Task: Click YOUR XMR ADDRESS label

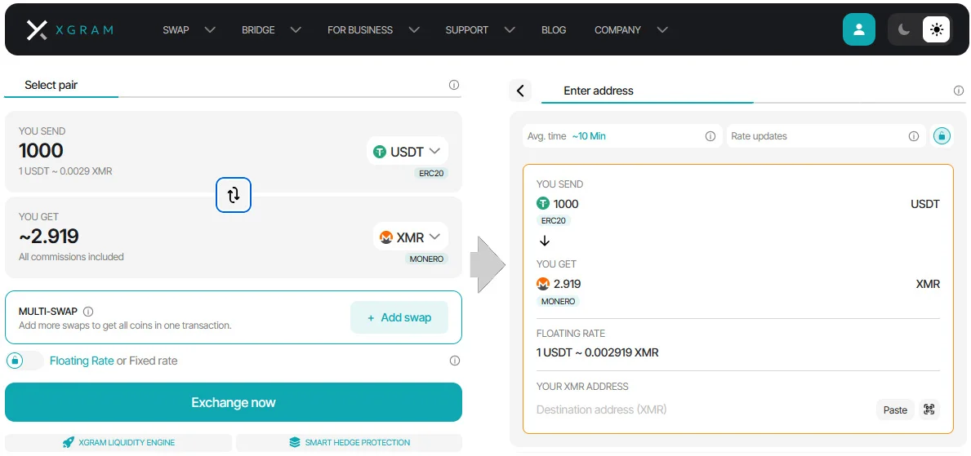Action: pos(582,387)
